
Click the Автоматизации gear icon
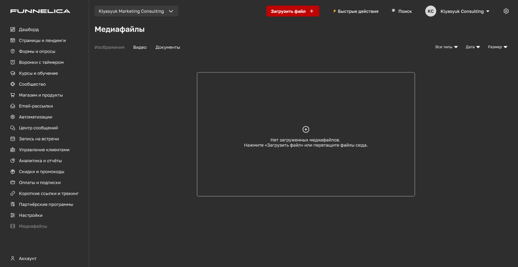pyautogui.click(x=12, y=117)
